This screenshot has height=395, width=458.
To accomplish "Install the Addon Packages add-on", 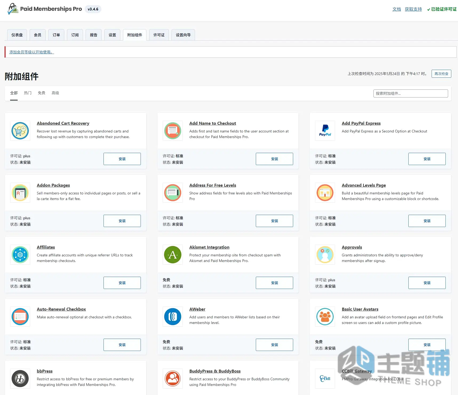I will click(x=122, y=221).
